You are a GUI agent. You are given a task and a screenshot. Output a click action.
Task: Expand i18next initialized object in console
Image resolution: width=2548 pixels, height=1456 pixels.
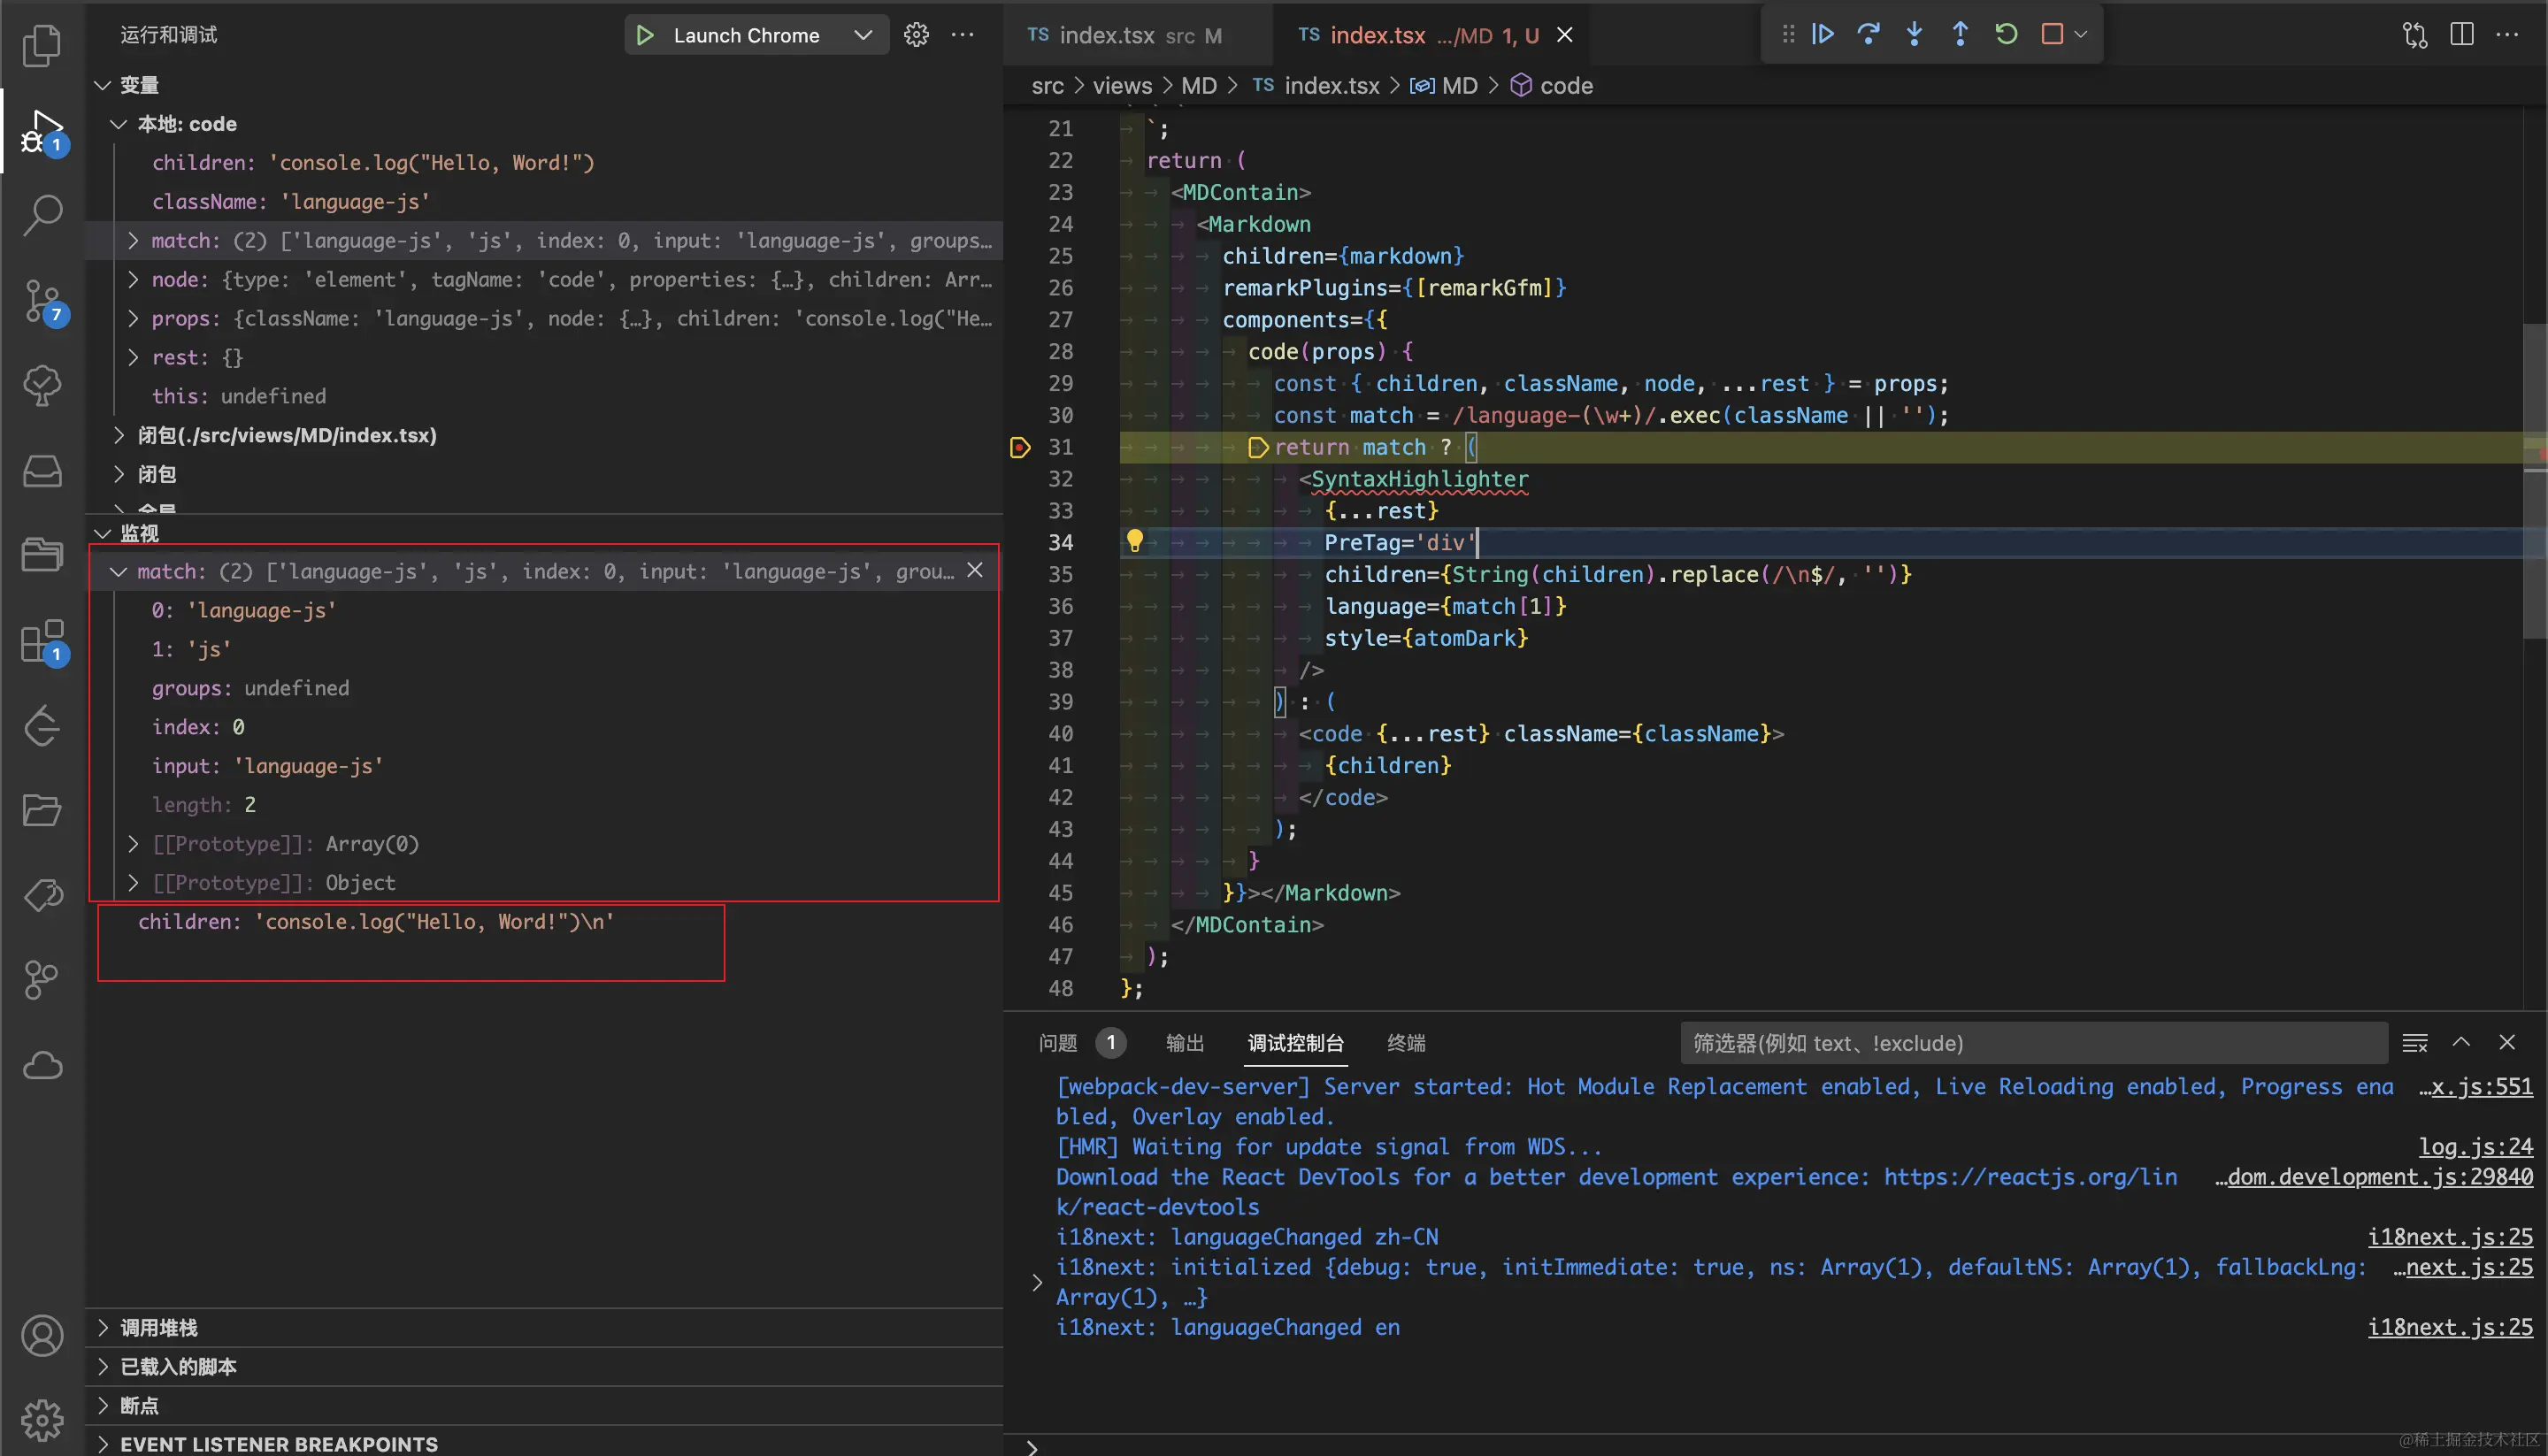pyautogui.click(x=1037, y=1282)
